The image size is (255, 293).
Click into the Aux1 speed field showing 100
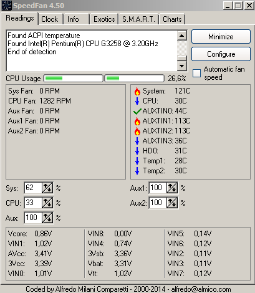[x=158, y=188]
